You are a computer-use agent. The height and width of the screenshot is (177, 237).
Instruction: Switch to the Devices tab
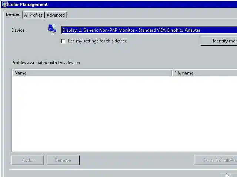13,15
